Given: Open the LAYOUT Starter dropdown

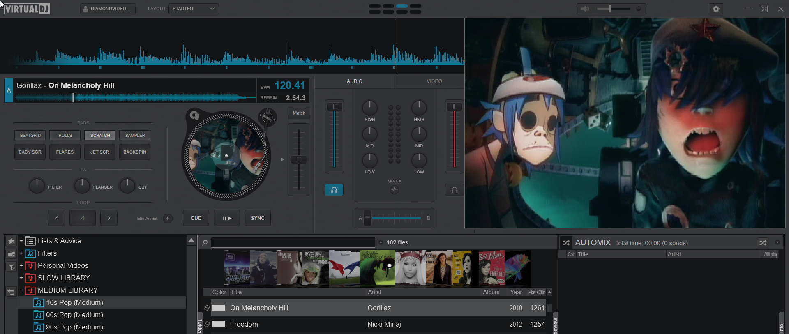Looking at the screenshot, I should click(x=194, y=9).
